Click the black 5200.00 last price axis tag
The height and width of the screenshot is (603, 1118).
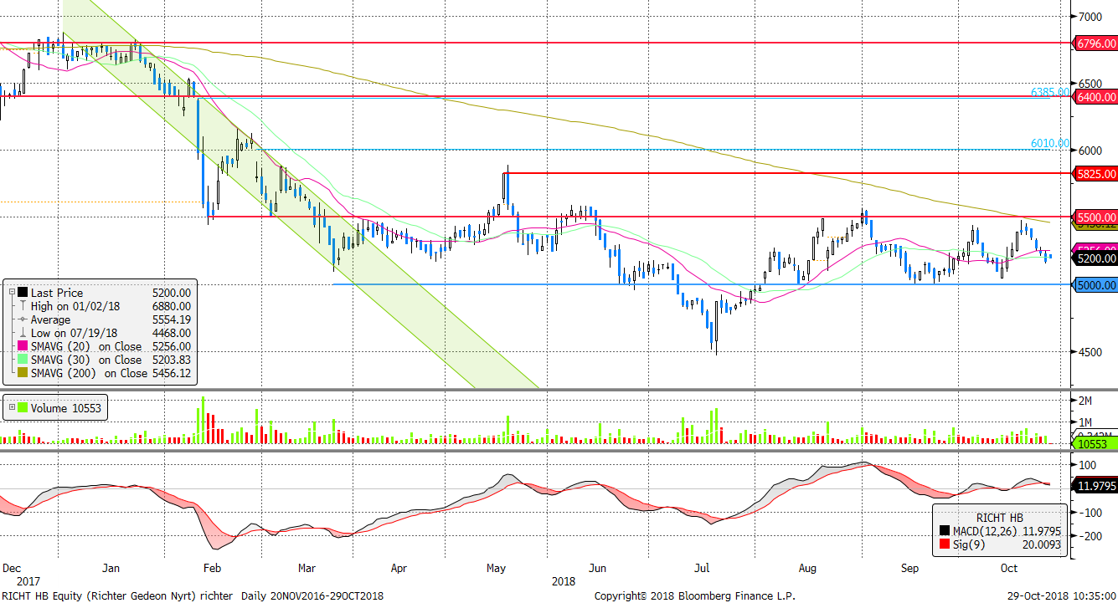tap(1095, 258)
